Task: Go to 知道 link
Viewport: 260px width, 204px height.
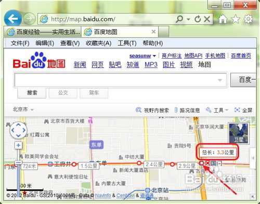Action: click(133, 65)
